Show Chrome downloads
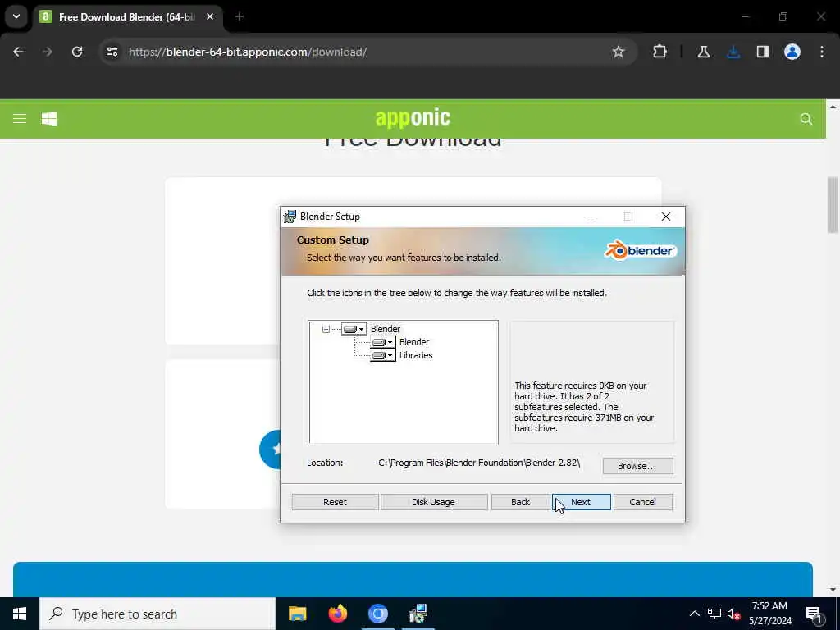The height and width of the screenshot is (630, 840). pos(733,52)
